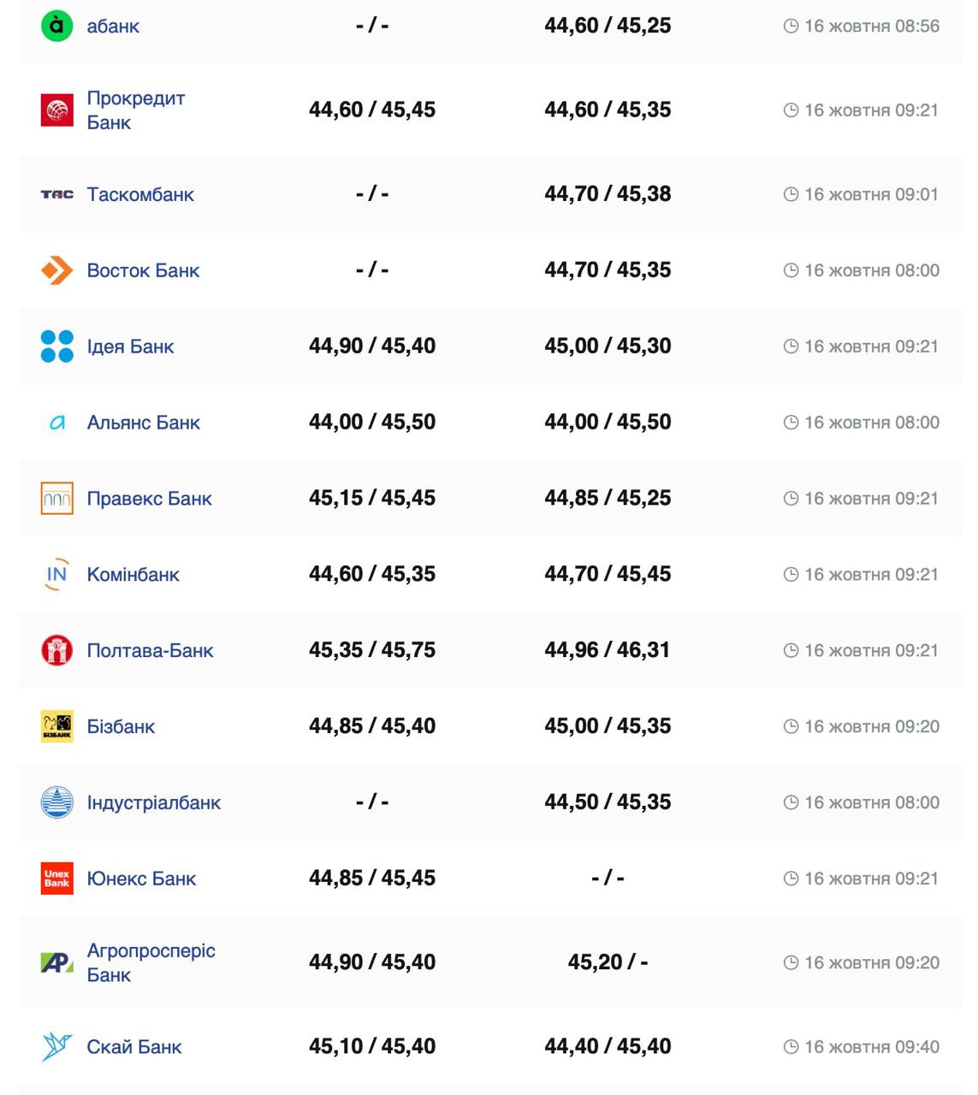Open the Юнекс Банк link
The height and width of the screenshot is (1095, 978).
pos(141,879)
